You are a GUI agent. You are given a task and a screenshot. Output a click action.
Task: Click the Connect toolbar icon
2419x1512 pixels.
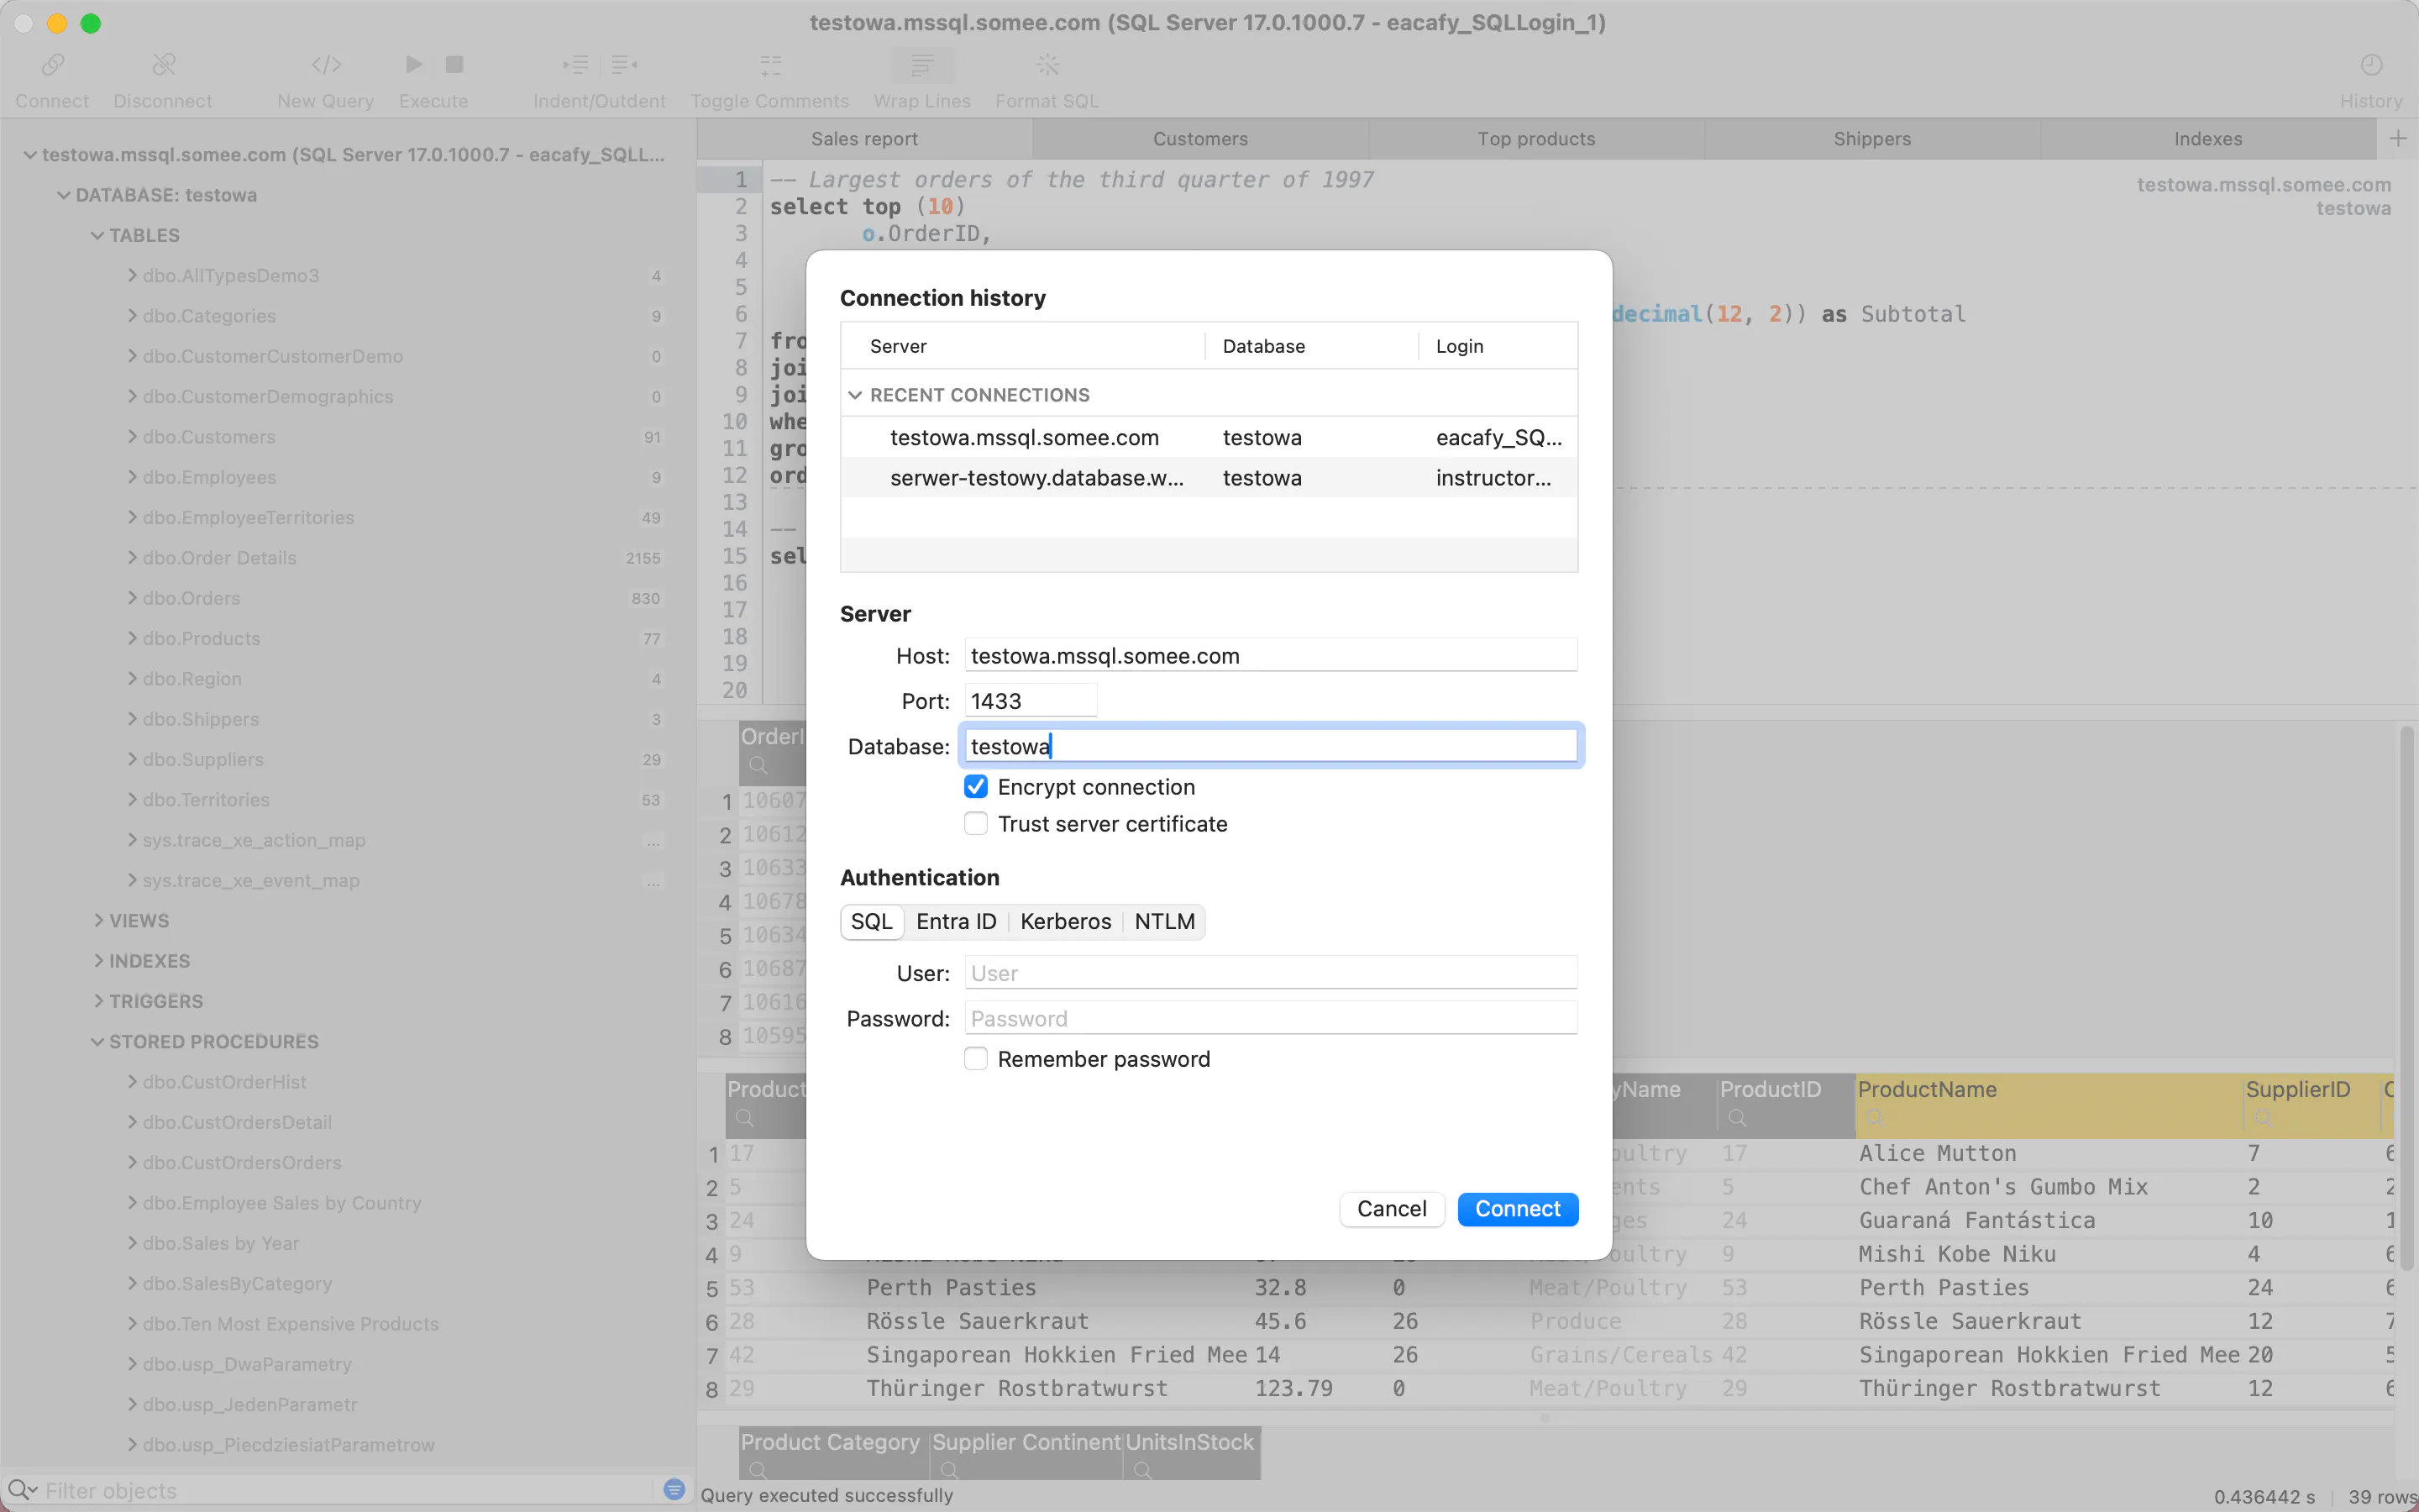click(x=52, y=65)
